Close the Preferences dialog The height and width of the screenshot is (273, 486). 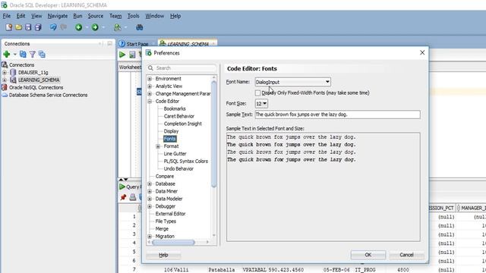[422, 52]
